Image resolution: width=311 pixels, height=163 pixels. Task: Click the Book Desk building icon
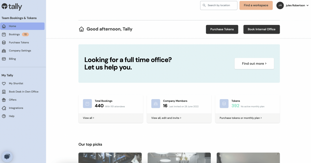pos(4,92)
